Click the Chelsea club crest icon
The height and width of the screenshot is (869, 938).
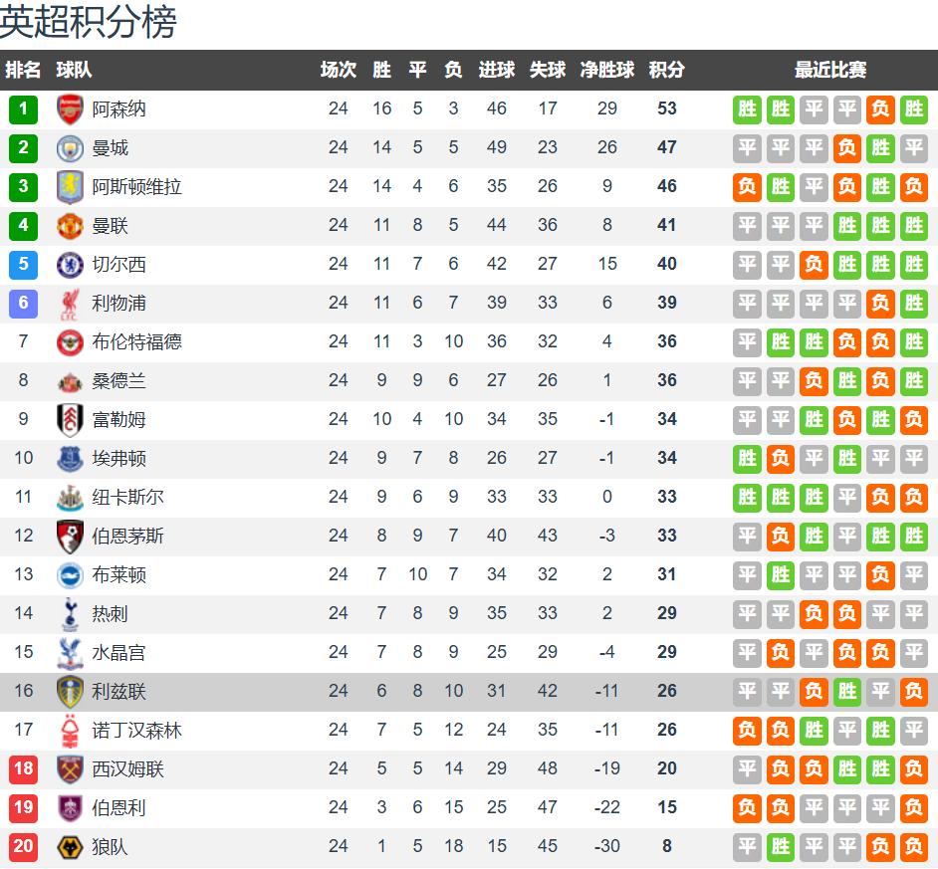coord(70,264)
